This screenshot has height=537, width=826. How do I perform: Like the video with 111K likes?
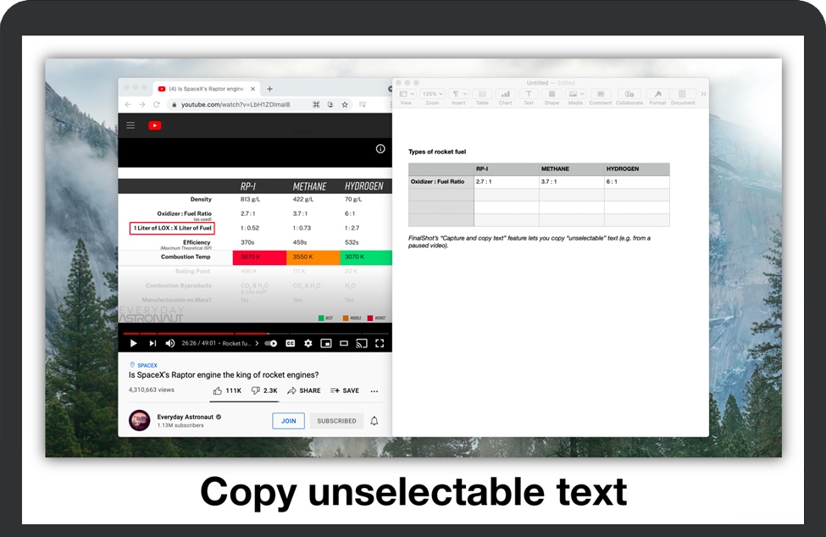point(227,390)
